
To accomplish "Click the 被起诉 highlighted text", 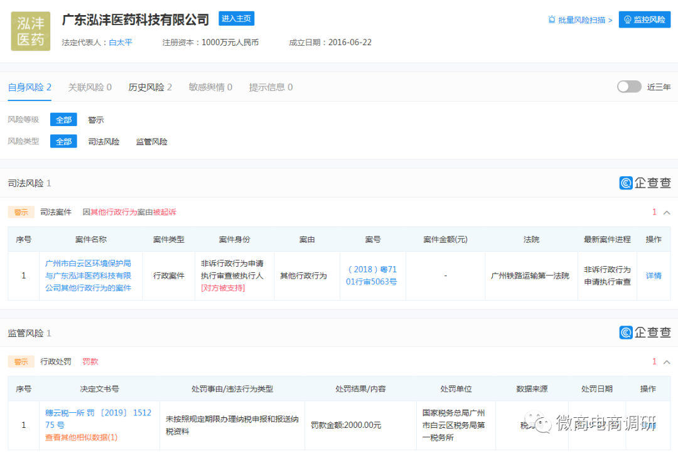I will (164, 212).
